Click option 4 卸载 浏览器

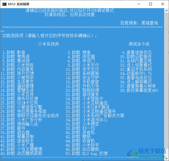(81, 57)
